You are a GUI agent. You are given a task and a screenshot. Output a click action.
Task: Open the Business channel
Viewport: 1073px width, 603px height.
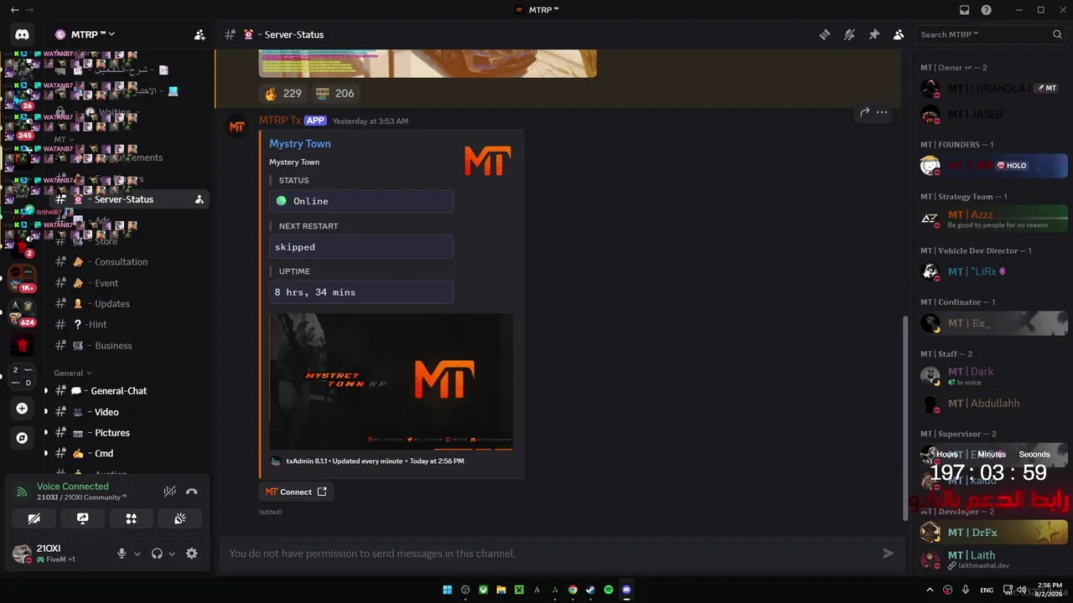coord(113,346)
